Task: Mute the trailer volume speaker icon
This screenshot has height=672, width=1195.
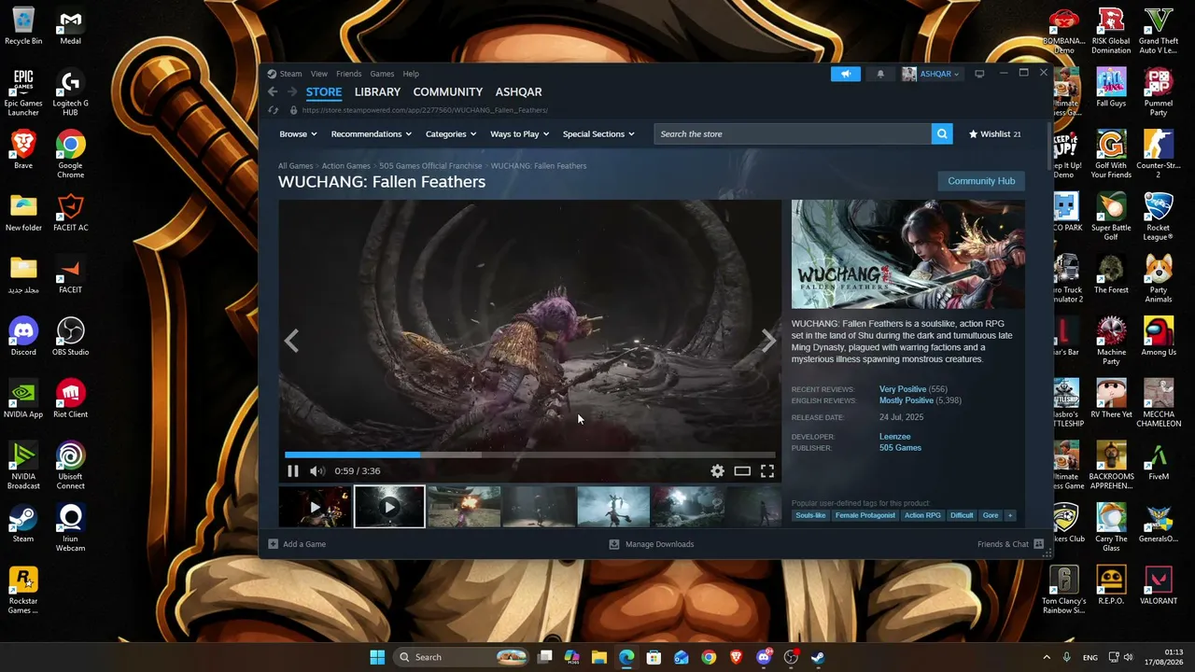Action: (x=317, y=471)
